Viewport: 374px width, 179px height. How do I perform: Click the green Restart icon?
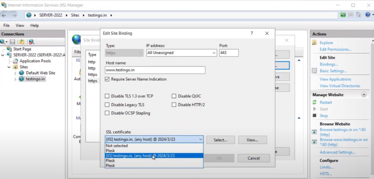(x=314, y=102)
